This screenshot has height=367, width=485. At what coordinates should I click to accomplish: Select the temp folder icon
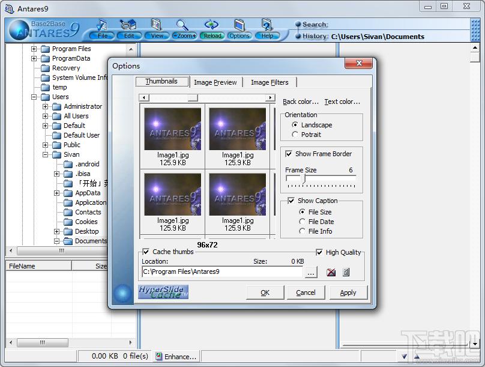[46, 87]
